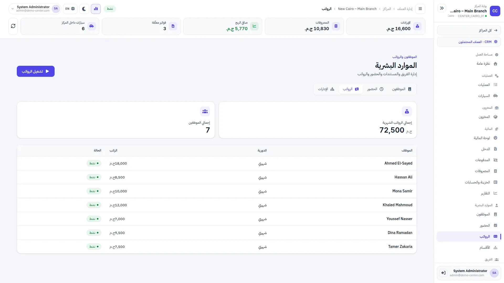Run payroll with تشغيل الرواتب button
Image resolution: width=504 pixels, height=283 pixels.
click(36, 71)
